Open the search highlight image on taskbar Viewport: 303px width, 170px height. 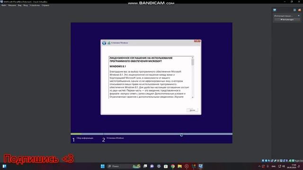point(136,166)
